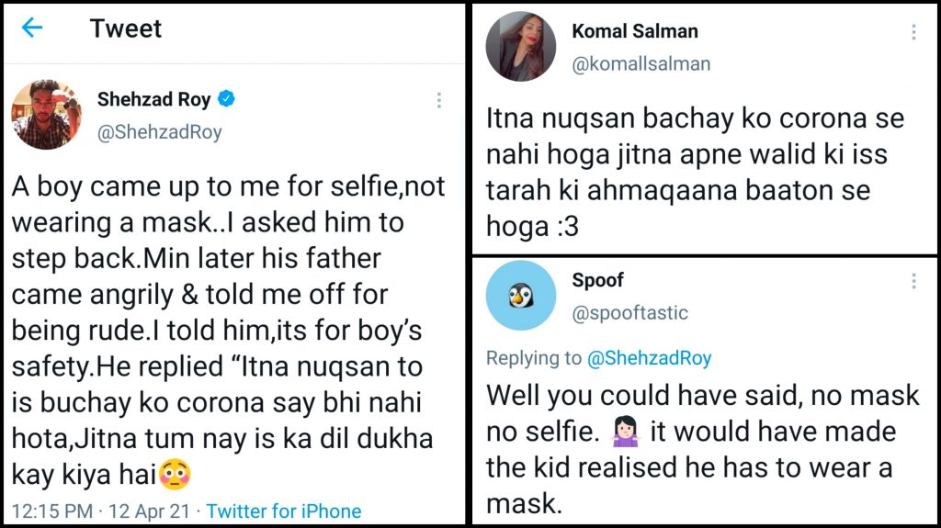941x528 pixels.
Task: Expand the overflow menu on Spoof's reply
Action: [913, 281]
